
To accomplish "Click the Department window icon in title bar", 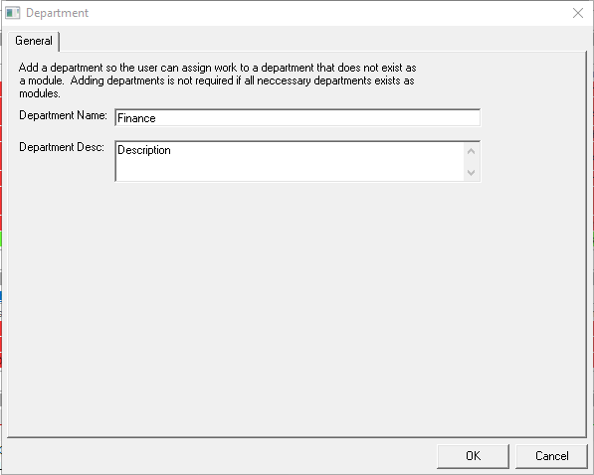I will click(13, 13).
